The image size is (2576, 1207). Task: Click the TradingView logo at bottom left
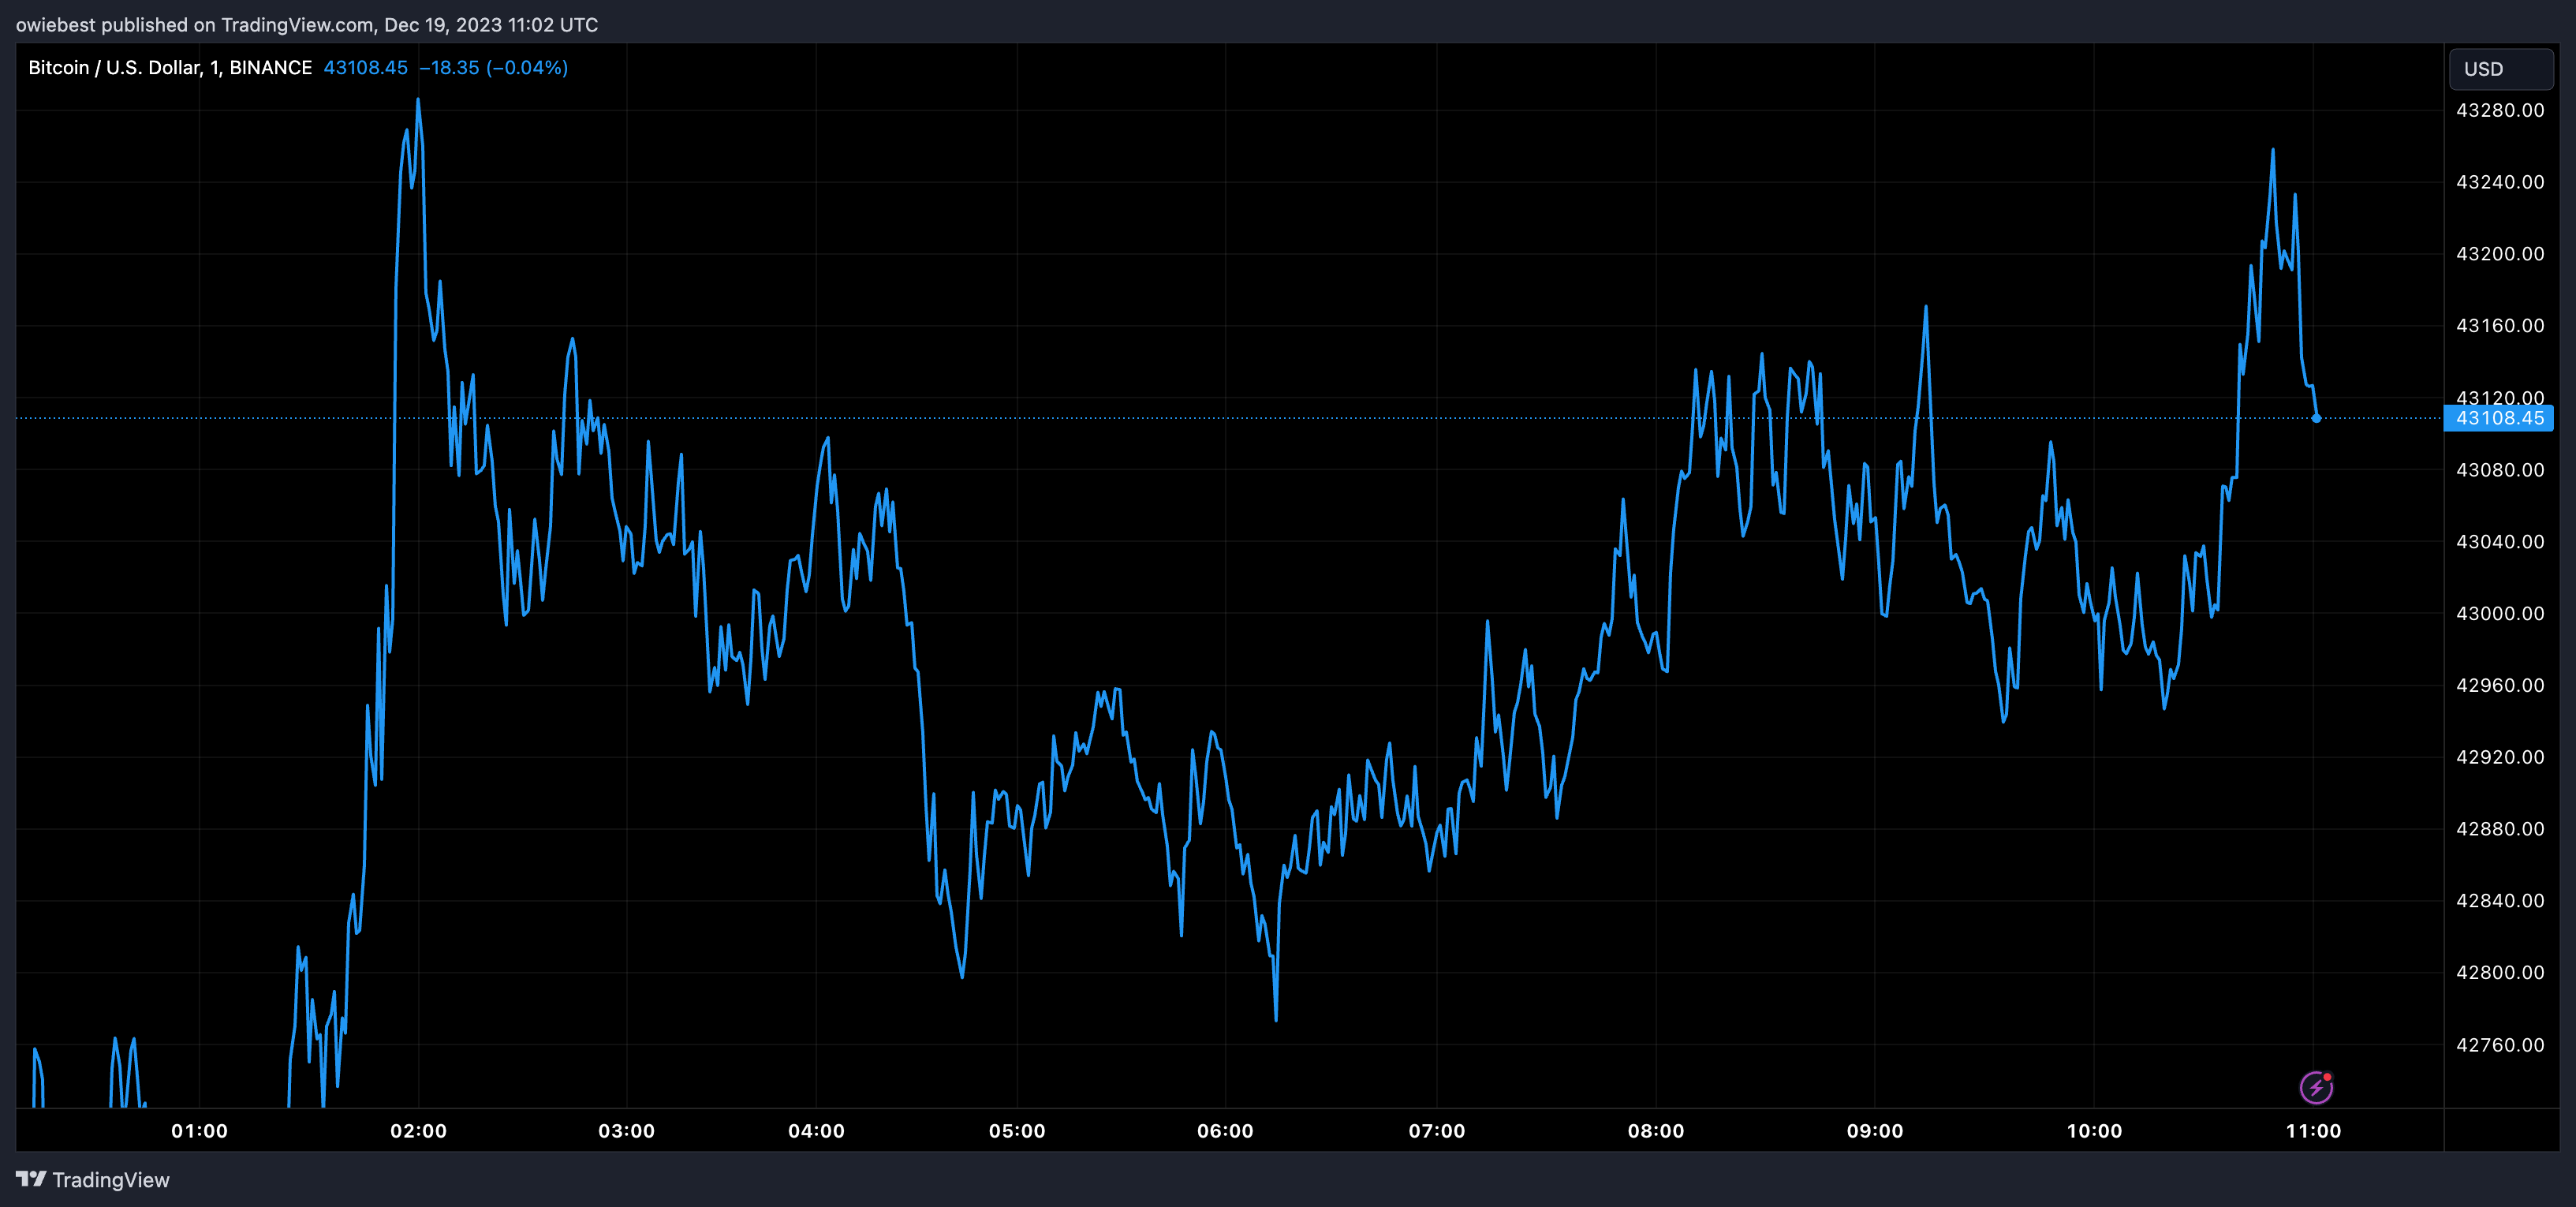point(93,1180)
